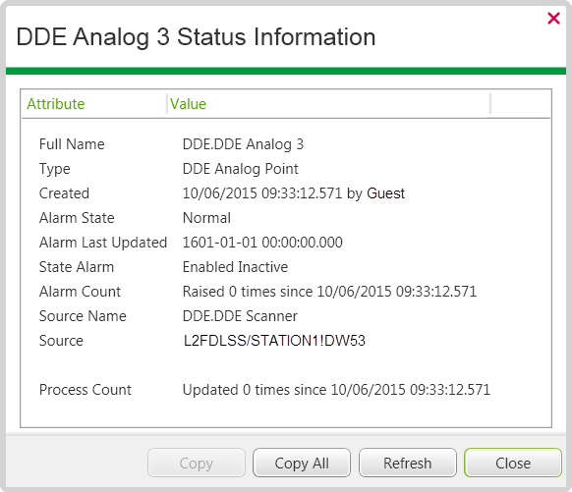Image resolution: width=572 pixels, height=492 pixels.
Task: Select the Alarm Count row
Action: (286, 292)
